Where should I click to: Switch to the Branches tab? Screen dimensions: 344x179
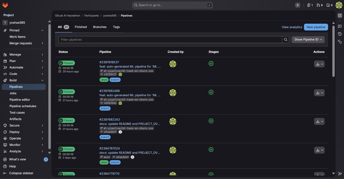point(99,27)
